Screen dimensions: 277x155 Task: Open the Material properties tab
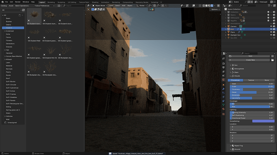tap(224, 109)
